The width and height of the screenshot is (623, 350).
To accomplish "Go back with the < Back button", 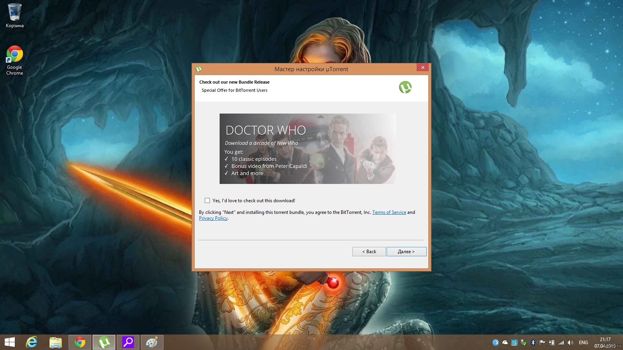I will coord(369,252).
